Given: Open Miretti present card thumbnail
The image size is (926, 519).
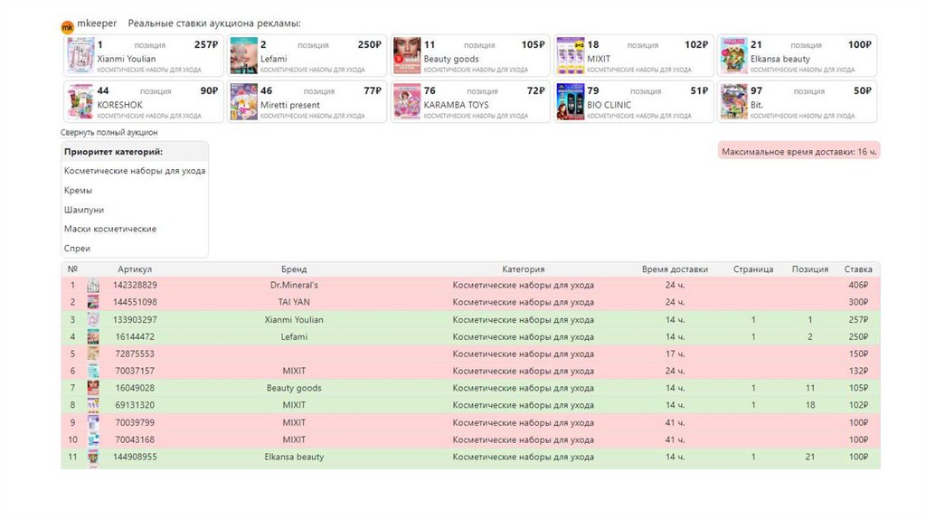Looking at the screenshot, I should (243, 101).
